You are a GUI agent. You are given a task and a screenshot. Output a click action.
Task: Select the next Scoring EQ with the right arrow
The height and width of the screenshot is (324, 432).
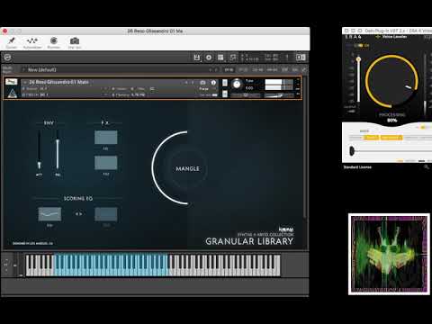tap(80, 214)
